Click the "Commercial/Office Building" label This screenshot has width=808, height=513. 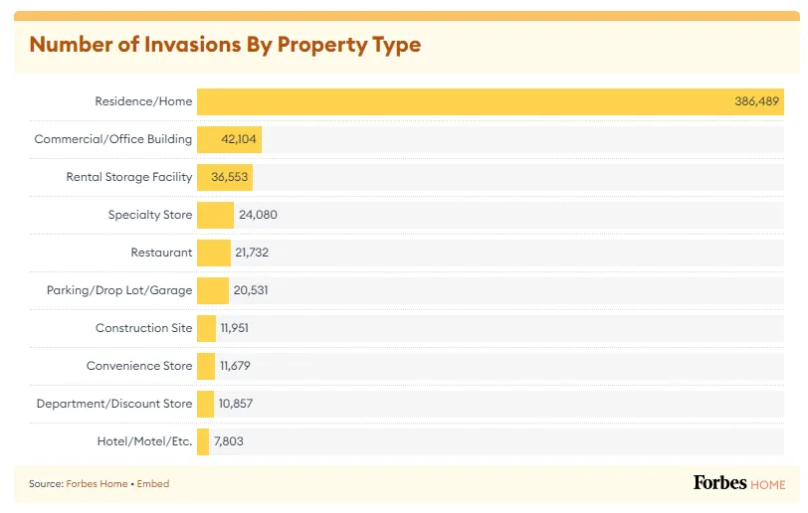[112, 139]
